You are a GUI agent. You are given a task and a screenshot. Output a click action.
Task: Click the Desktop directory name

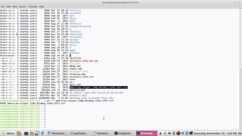tap(74, 42)
